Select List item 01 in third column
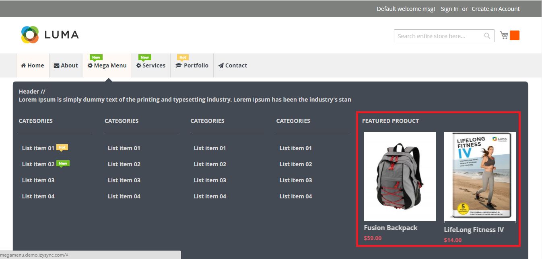Viewport: 542px width, 259px height. 210,148
